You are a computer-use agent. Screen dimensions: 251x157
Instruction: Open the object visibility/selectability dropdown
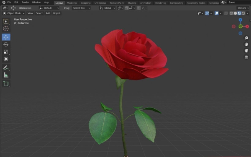click(x=200, y=13)
